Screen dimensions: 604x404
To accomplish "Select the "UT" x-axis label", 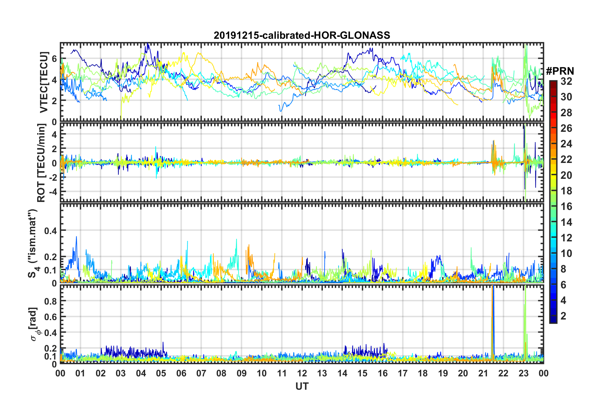I will tap(302, 386).
